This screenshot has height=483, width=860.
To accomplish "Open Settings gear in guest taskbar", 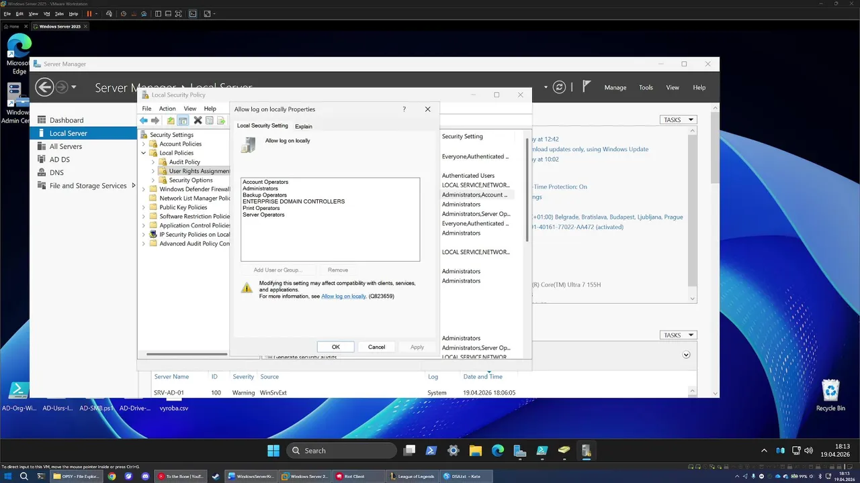I will [454, 450].
